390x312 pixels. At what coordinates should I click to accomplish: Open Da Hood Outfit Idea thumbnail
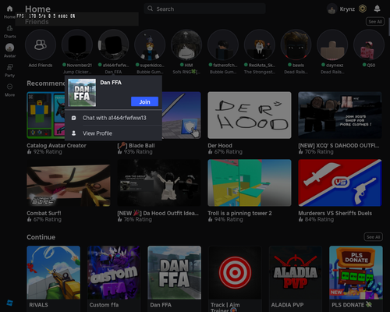159,183
